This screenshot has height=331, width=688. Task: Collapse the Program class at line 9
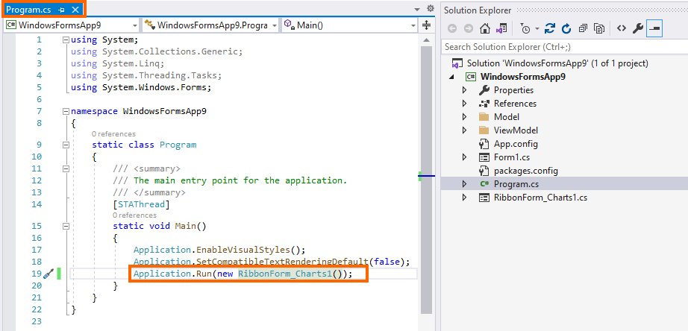point(66,145)
